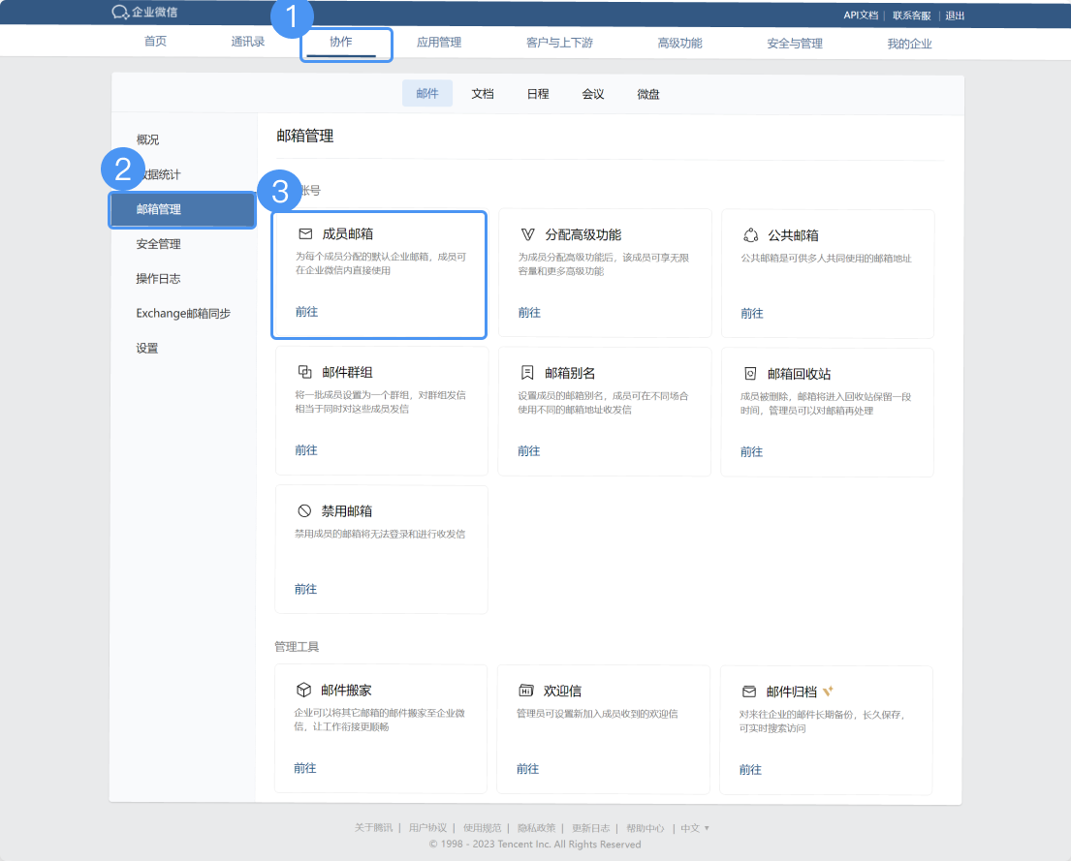Click the 邮件归档 envelope icon

click(747, 691)
